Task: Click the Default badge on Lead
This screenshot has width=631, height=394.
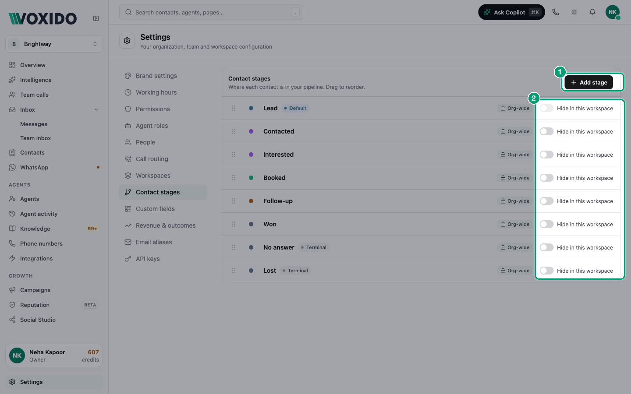Action: (295, 108)
